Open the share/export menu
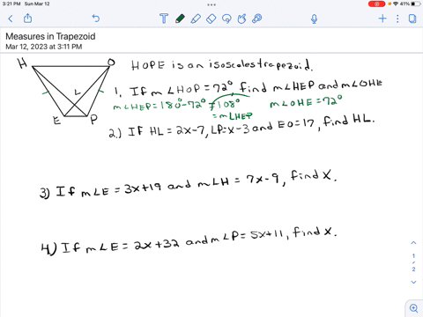The height and width of the screenshot is (317, 423). (x=27, y=18)
